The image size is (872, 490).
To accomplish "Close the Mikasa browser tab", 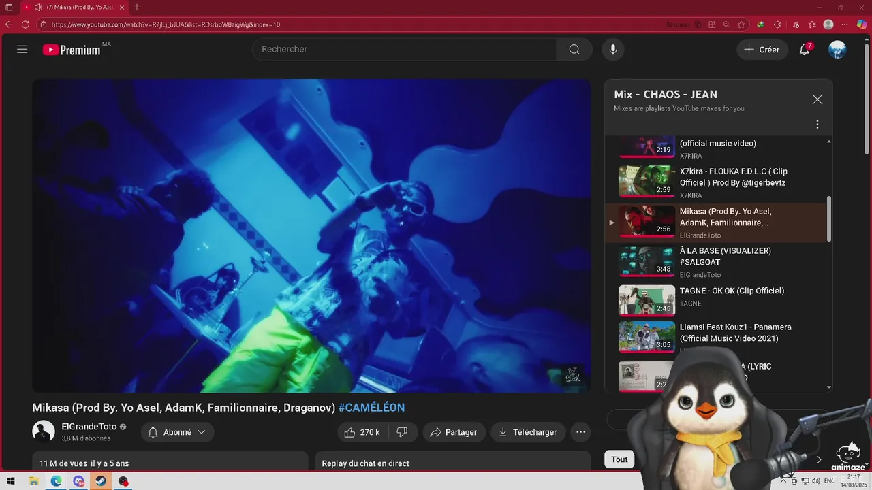I will click(121, 7).
